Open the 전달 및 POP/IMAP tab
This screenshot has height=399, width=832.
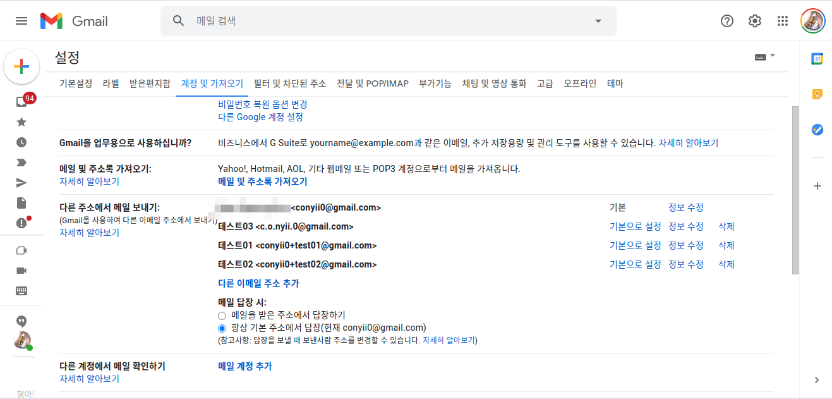[x=372, y=83]
